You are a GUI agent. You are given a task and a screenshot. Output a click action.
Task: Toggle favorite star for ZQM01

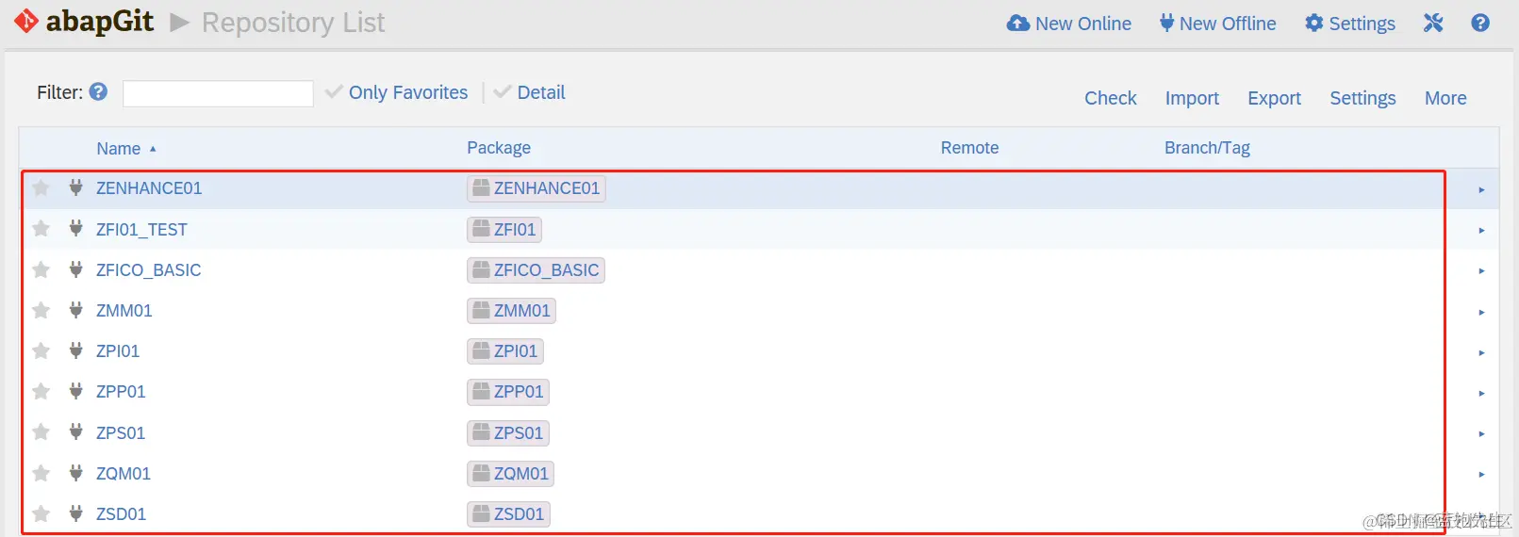(41, 473)
